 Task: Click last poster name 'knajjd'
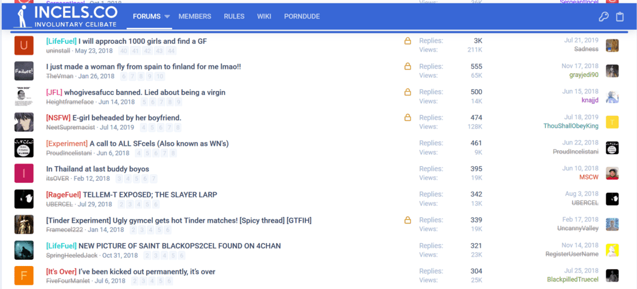[590, 100]
